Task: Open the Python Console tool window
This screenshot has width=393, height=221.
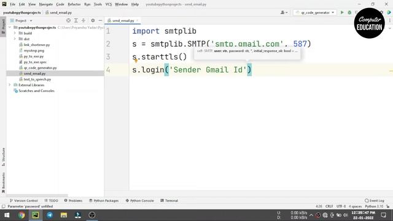Action: coord(139,201)
